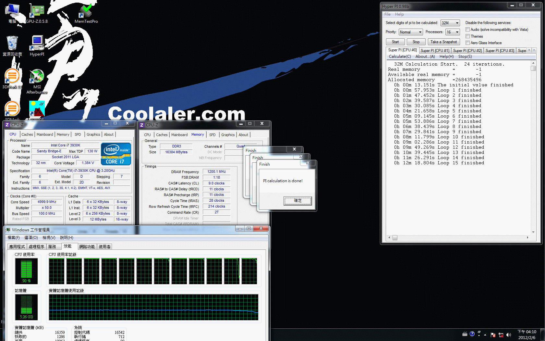Open Stop(S) menu in Super PI
545x341 pixels.
pyautogui.click(x=465, y=57)
